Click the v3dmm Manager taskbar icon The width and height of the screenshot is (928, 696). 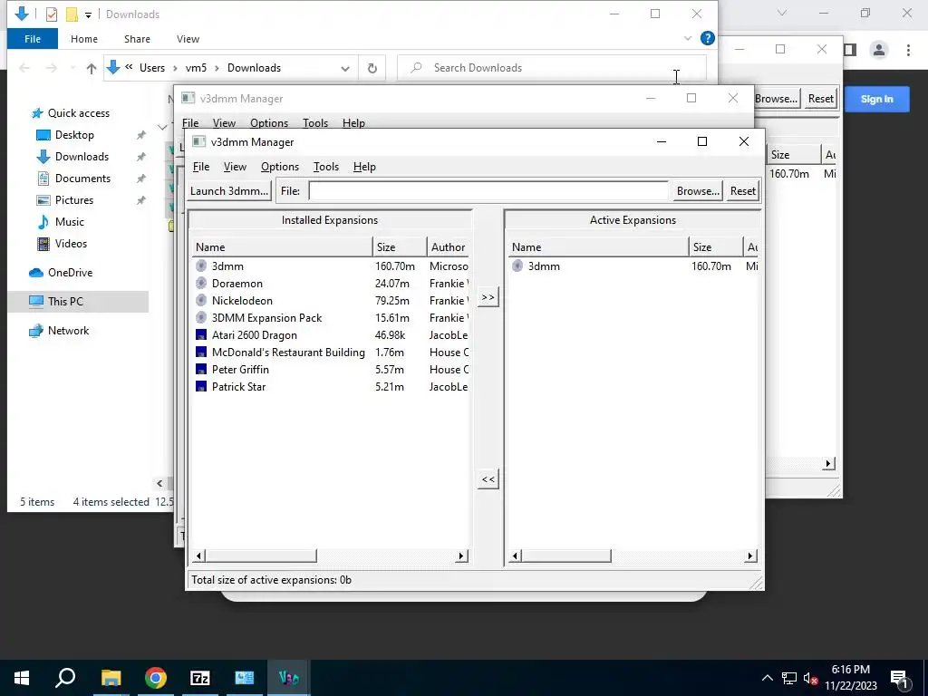tap(288, 678)
